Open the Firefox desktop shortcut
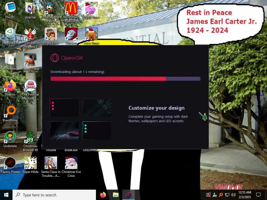Screen dimensions: 267x200 pyautogui.click(x=10, y=87)
